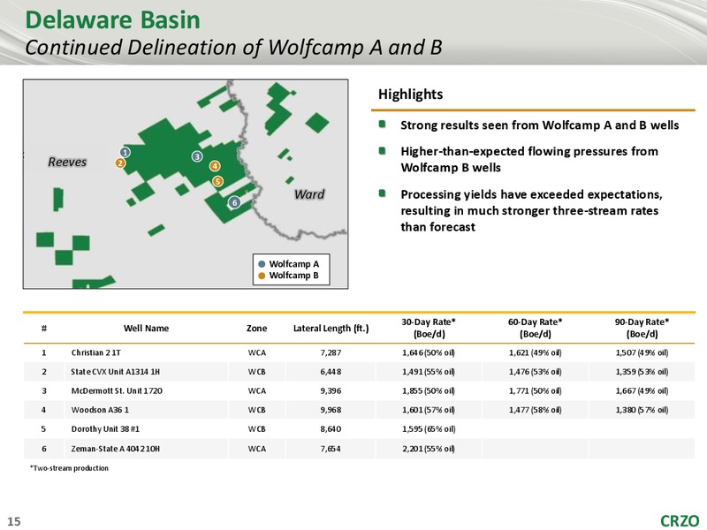Viewport: 707px width, 530px height.
Task: Click the Wolfcamp A legend label
Action: click(294, 264)
